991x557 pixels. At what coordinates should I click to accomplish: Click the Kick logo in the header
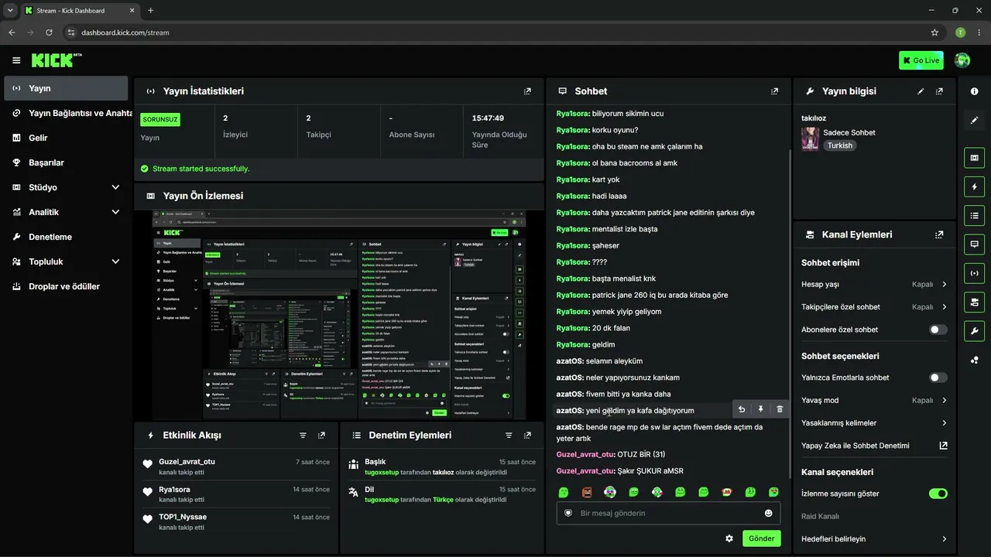(x=57, y=60)
